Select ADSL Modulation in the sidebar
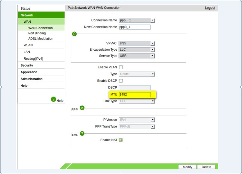Screen dimensions: 242x174 tap(41, 39)
